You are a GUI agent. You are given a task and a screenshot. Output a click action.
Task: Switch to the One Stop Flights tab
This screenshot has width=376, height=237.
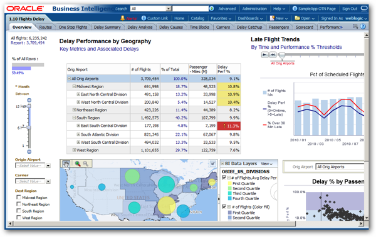73,27
